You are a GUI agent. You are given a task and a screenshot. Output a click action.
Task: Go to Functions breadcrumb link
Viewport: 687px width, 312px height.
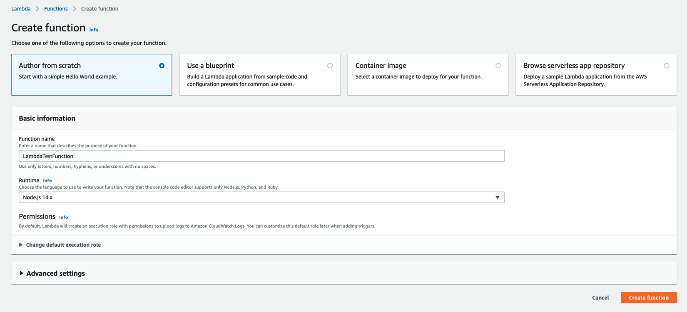coord(56,9)
